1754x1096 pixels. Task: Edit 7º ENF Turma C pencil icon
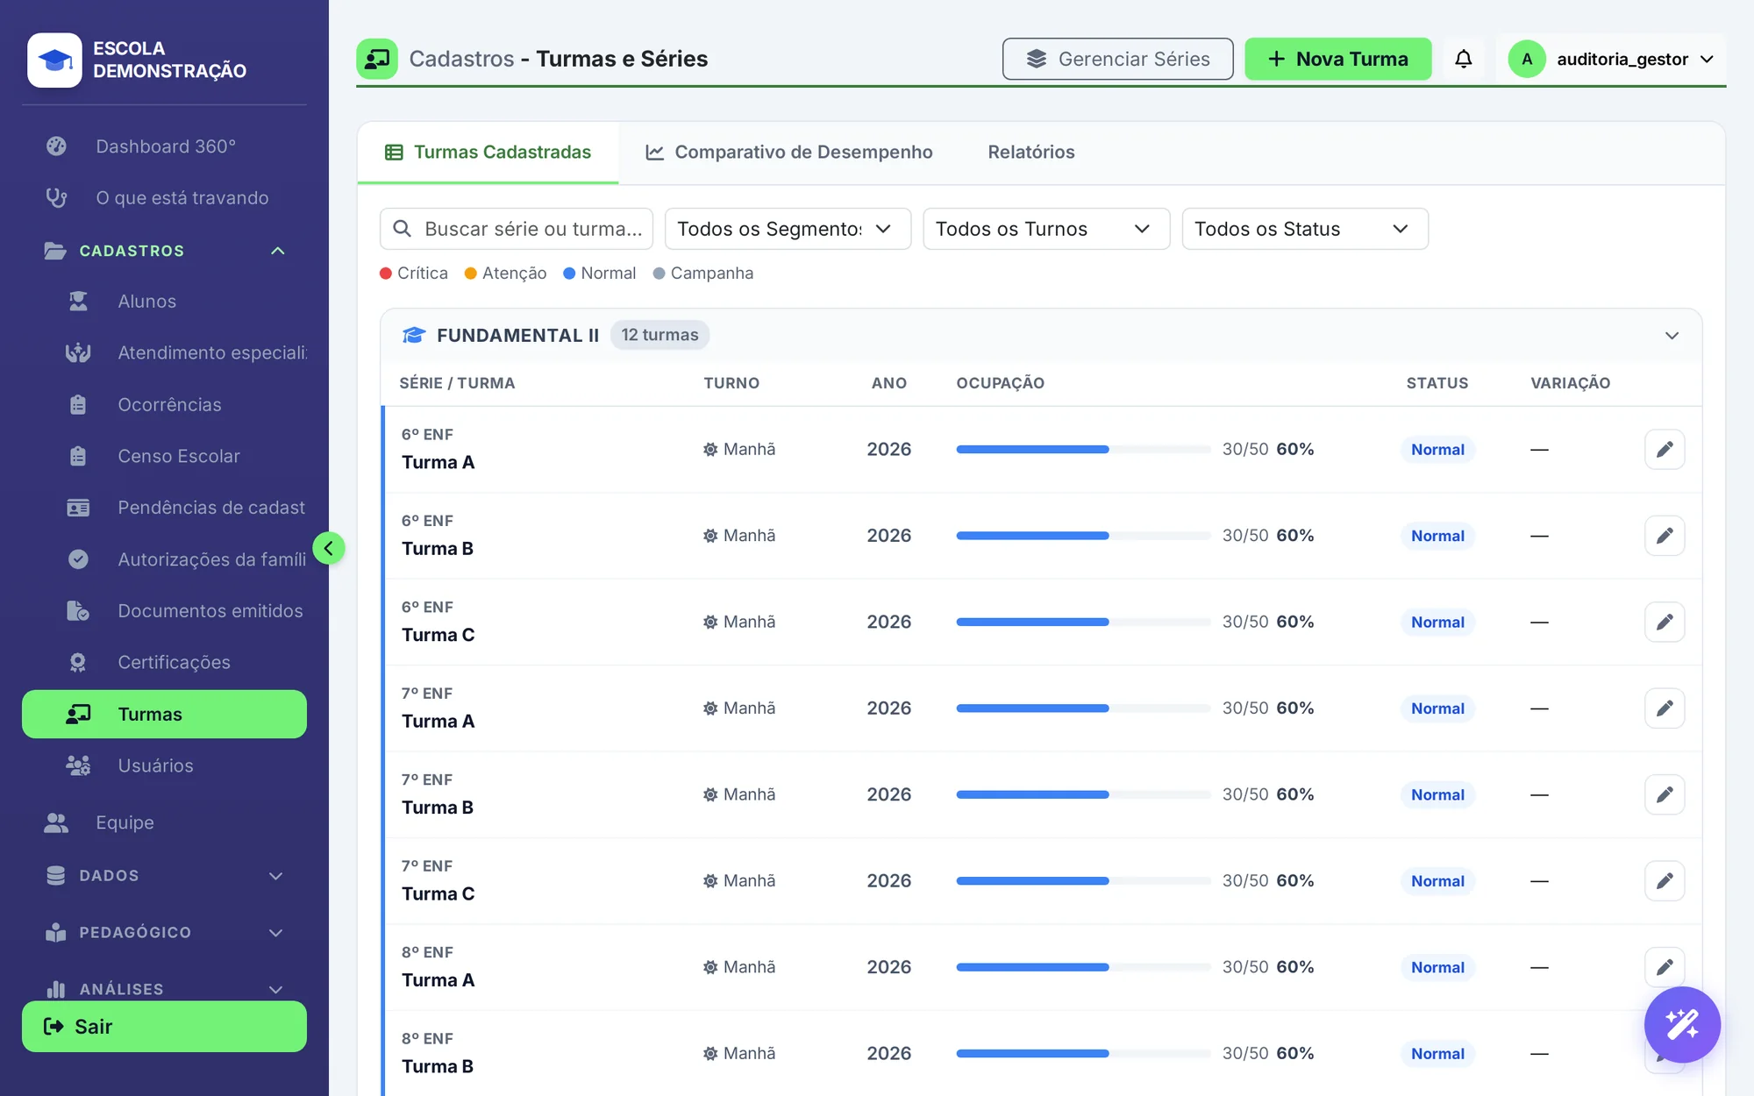(x=1665, y=880)
